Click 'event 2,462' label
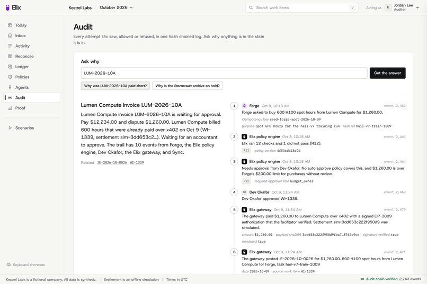The width and height of the screenshot is (427, 284). coord(395,106)
